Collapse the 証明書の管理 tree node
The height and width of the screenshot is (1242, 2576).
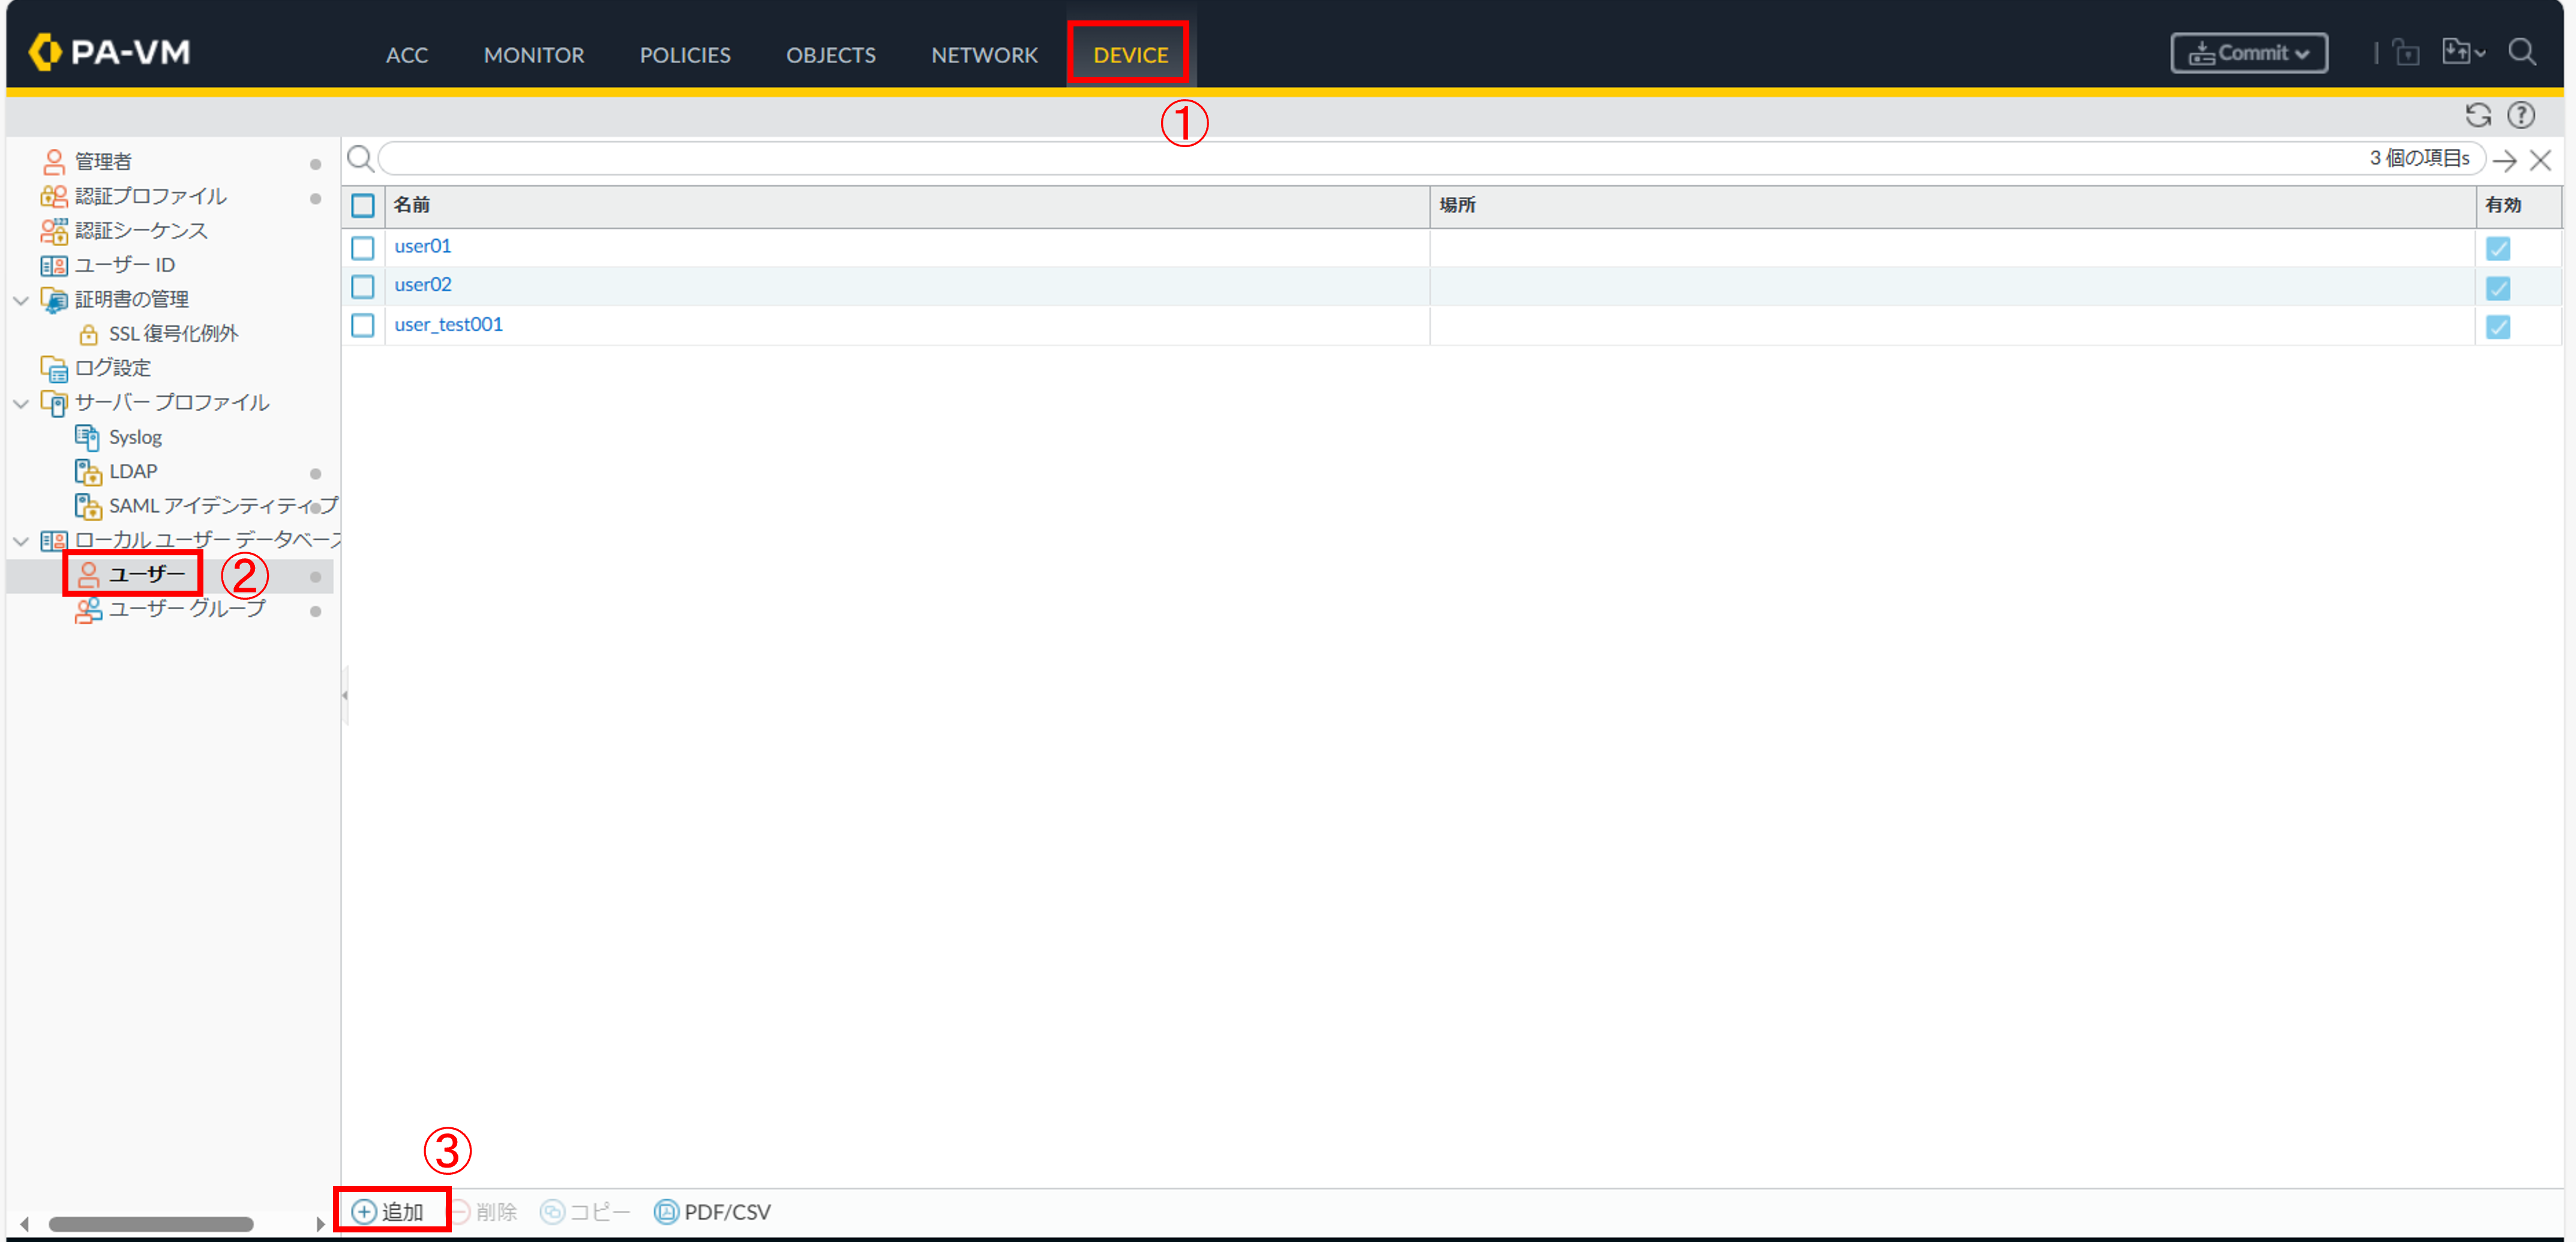(21, 300)
